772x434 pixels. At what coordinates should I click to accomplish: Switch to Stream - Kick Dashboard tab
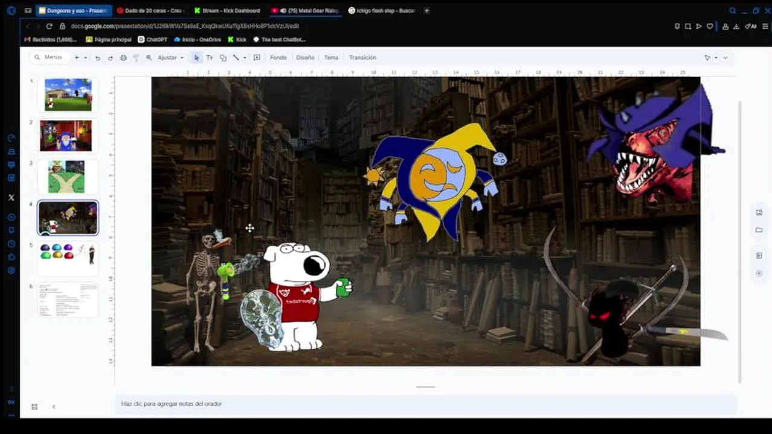point(228,11)
